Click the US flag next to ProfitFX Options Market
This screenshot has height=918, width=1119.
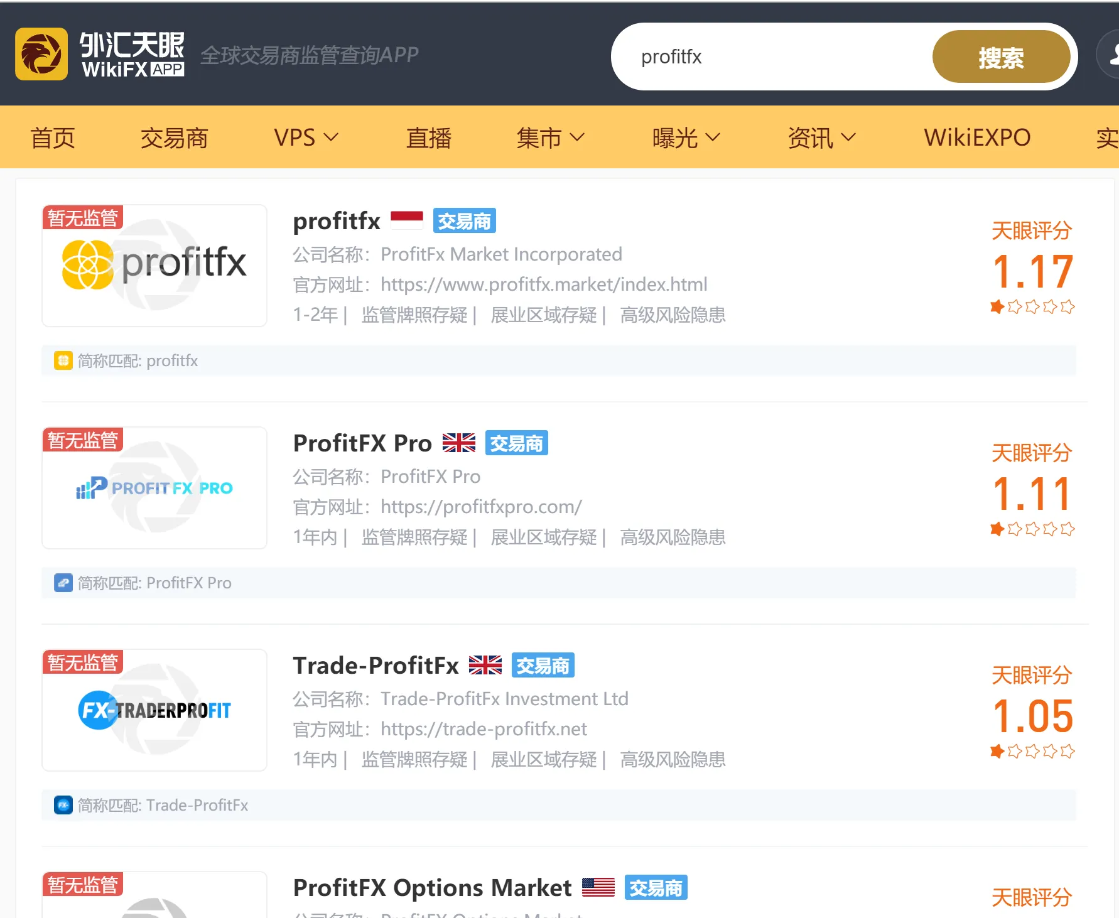pos(598,887)
